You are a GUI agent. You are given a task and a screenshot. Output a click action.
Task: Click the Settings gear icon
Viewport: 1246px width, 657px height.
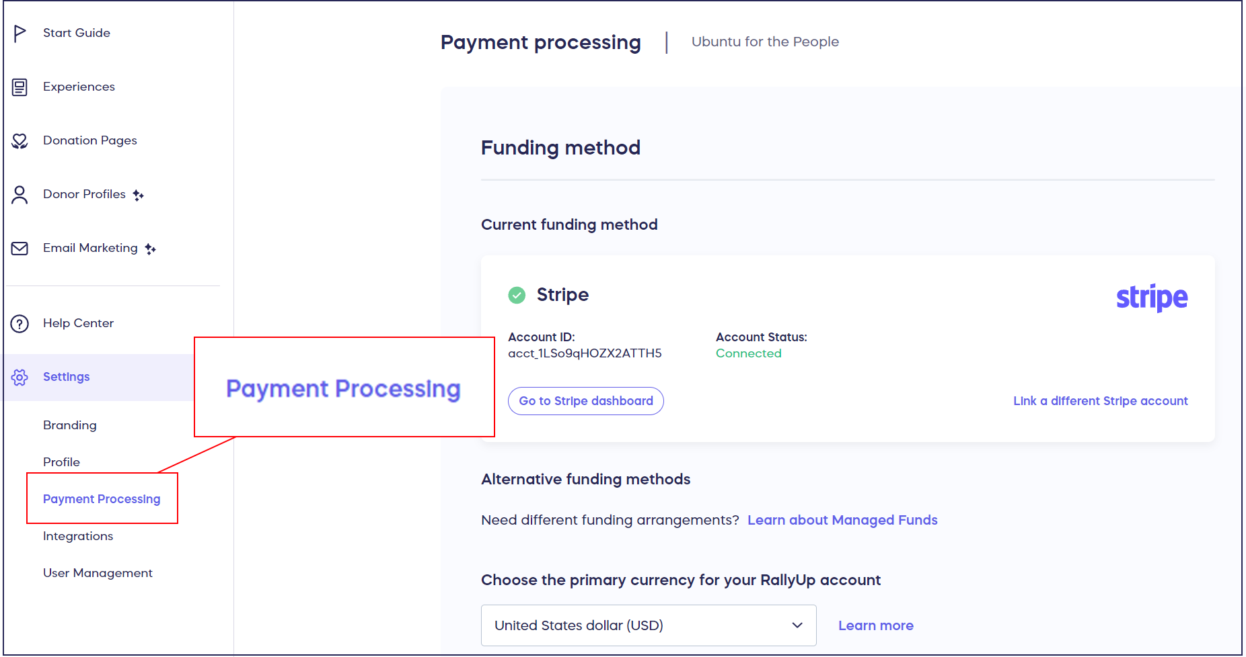(x=20, y=377)
